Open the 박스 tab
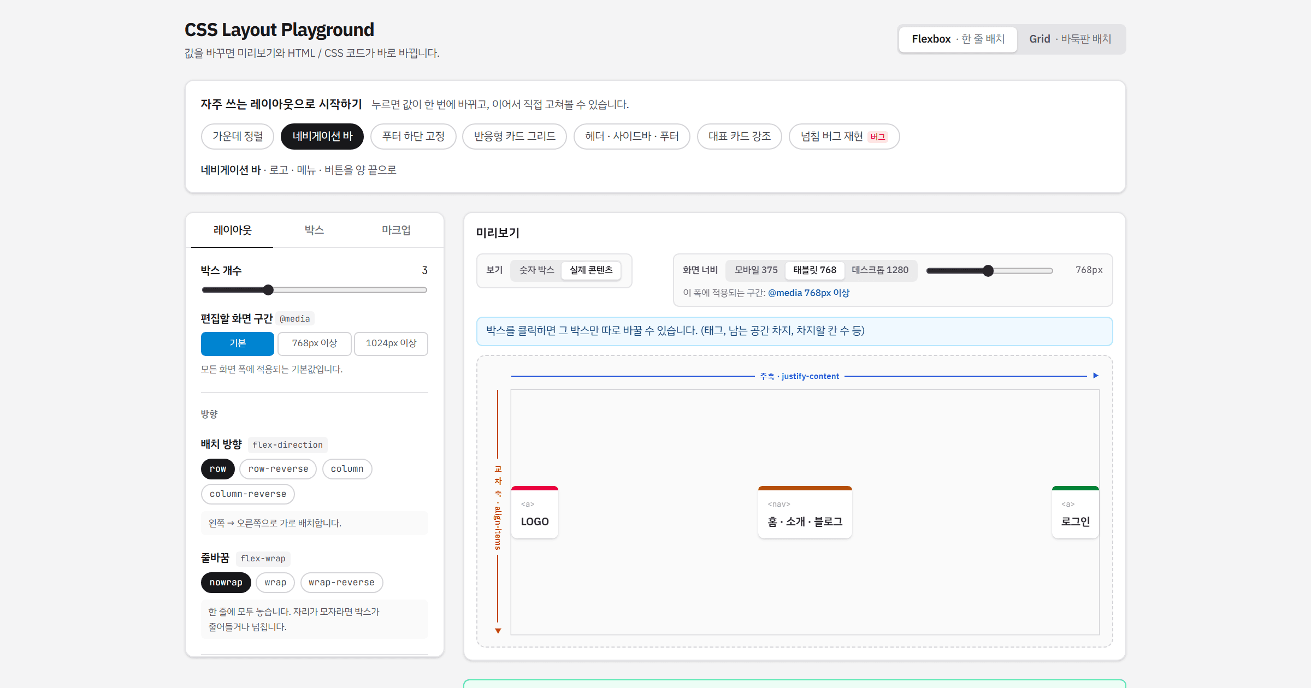 click(x=314, y=230)
